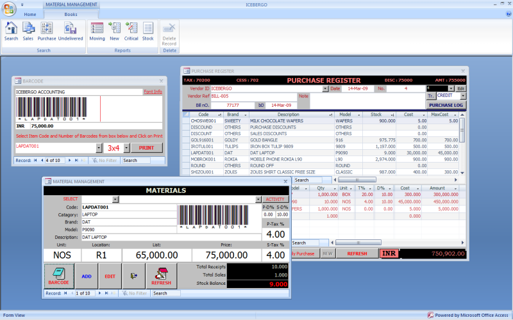Open the 3x4 barcode layout dropdown
The height and width of the screenshot is (320, 513).
126,148
